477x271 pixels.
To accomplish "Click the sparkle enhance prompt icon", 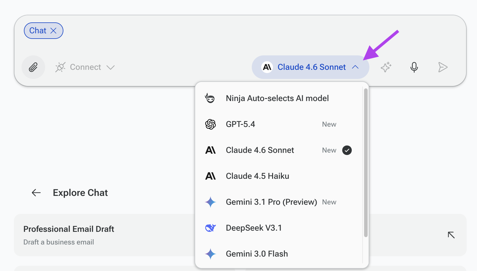I will (386, 67).
